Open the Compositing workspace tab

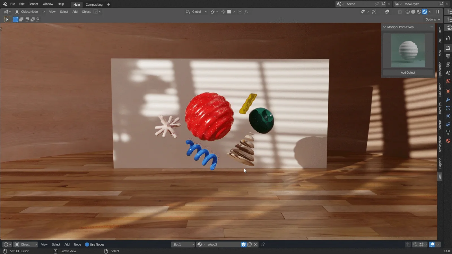94,4
